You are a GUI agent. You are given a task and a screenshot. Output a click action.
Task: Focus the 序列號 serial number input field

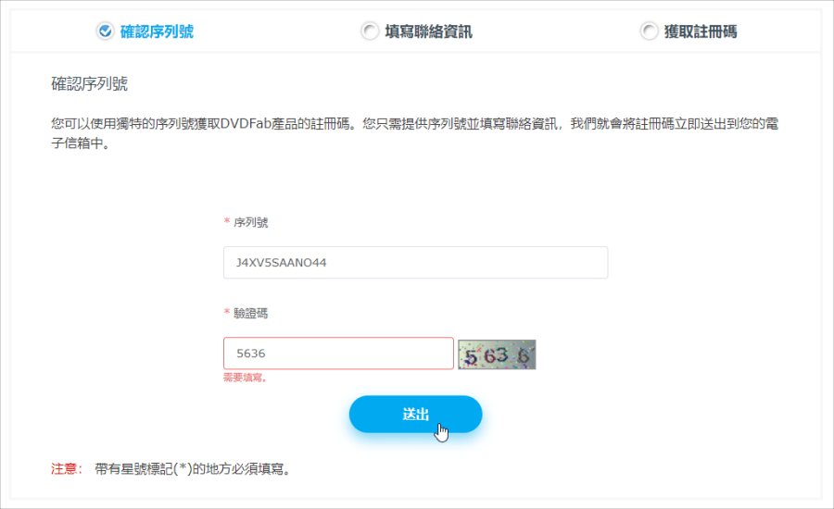(x=415, y=263)
